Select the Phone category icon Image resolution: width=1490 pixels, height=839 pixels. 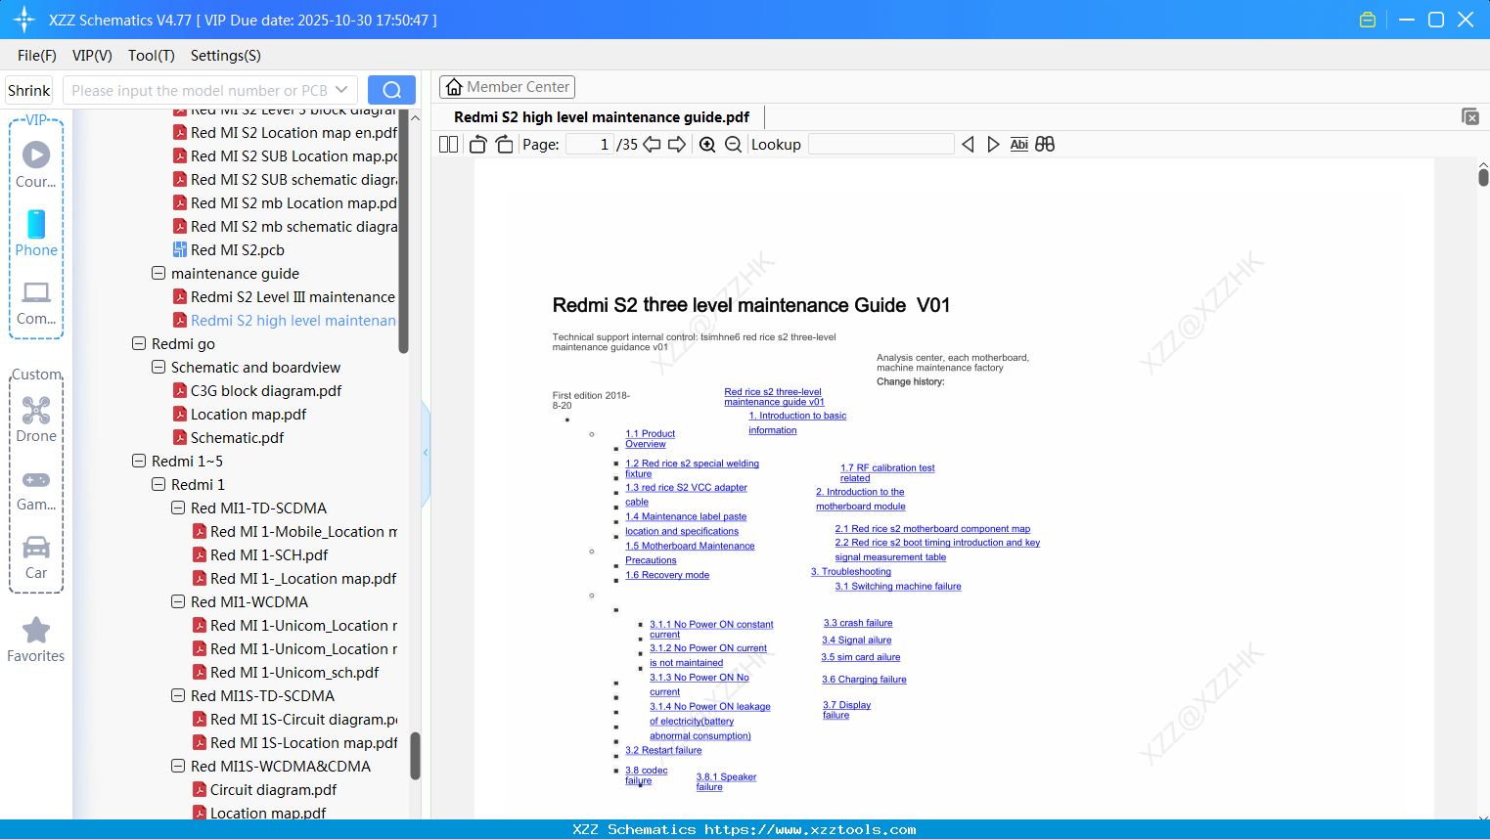pos(36,233)
